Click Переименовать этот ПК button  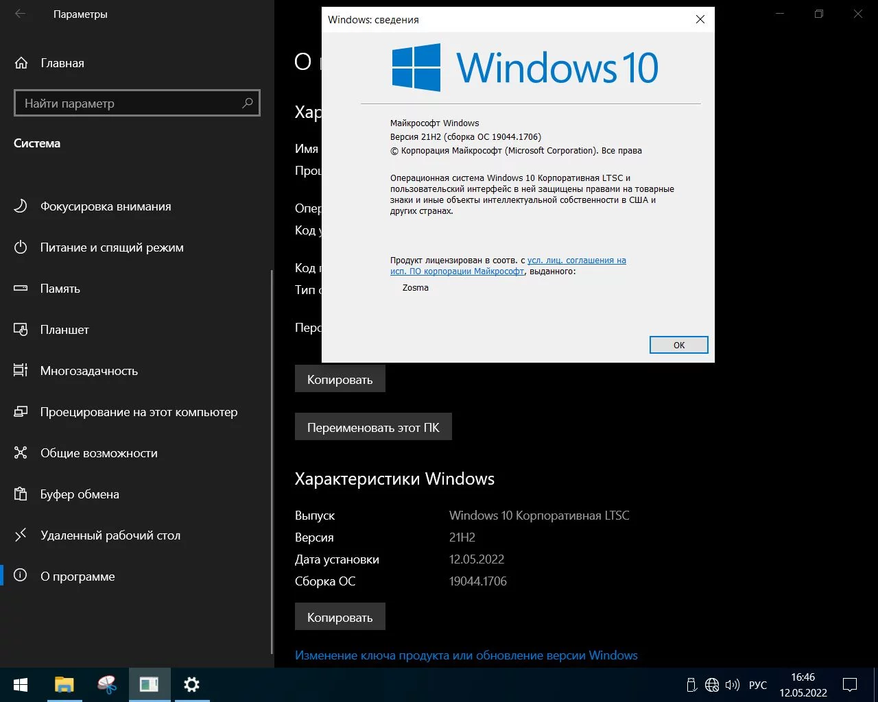click(373, 427)
